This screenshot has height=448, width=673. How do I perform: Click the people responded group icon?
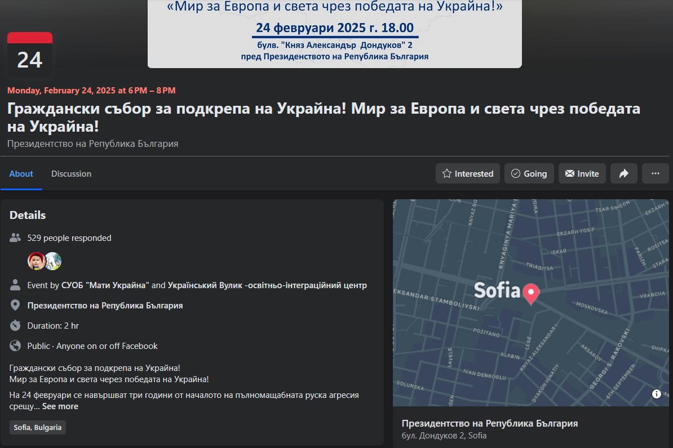click(15, 238)
